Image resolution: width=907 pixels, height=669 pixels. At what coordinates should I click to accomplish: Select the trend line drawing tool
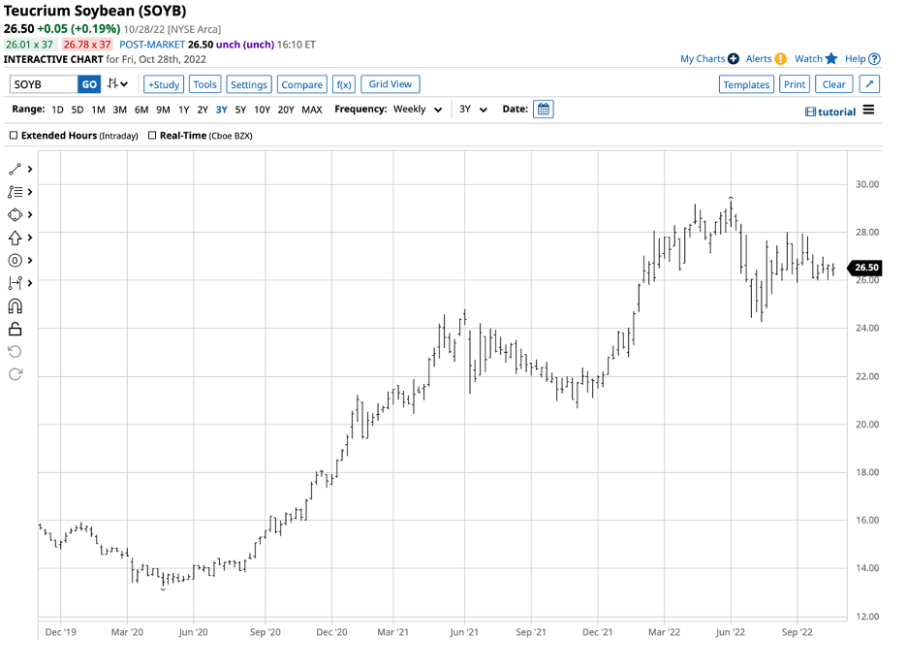pyautogui.click(x=15, y=169)
